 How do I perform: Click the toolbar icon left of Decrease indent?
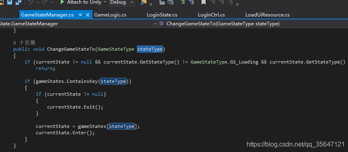coord(171,2)
